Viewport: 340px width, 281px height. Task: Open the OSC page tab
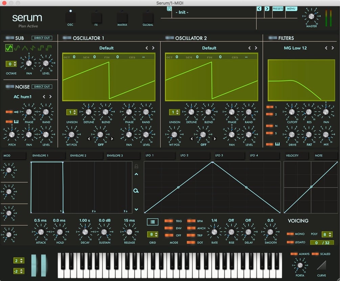click(x=70, y=18)
